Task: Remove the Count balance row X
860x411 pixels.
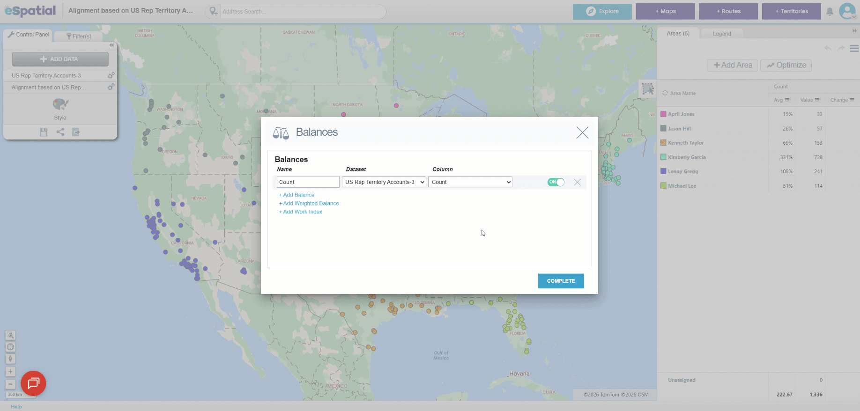Action: (x=577, y=182)
